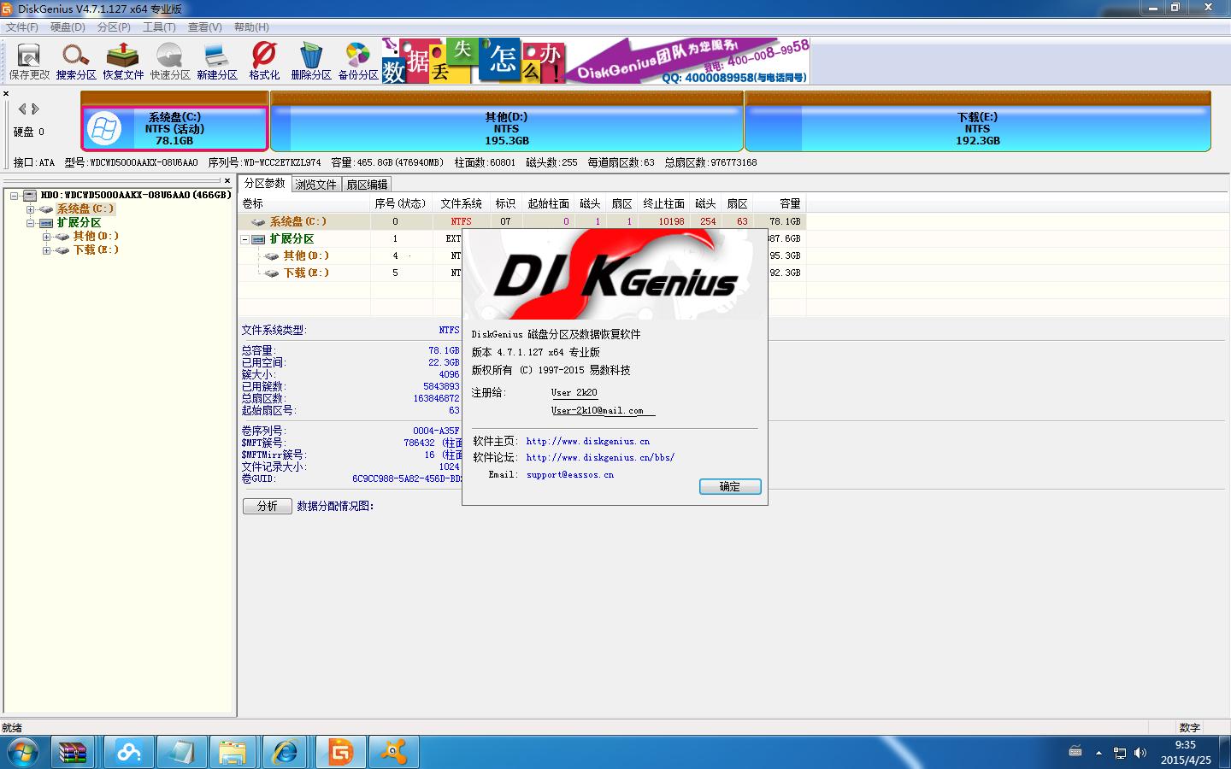Select the 新建分区 new partition icon
The width and height of the screenshot is (1231, 769).
coord(217,62)
